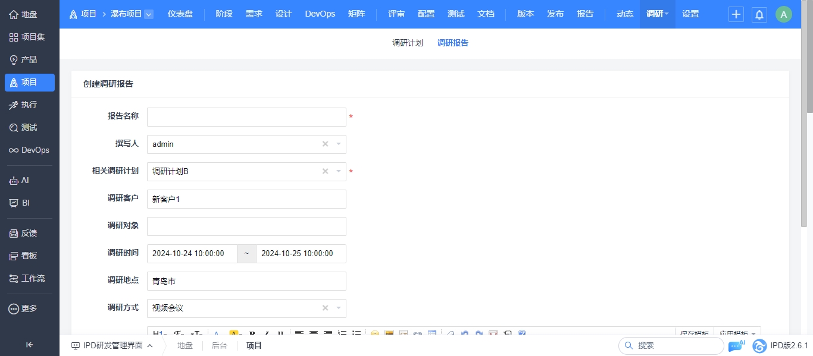Open the 相关调研计划 dropdown arrow
813x356 pixels.
point(339,171)
